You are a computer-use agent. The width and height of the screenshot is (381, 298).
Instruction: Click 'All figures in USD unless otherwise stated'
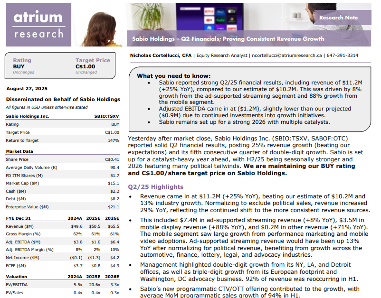(x=47, y=107)
